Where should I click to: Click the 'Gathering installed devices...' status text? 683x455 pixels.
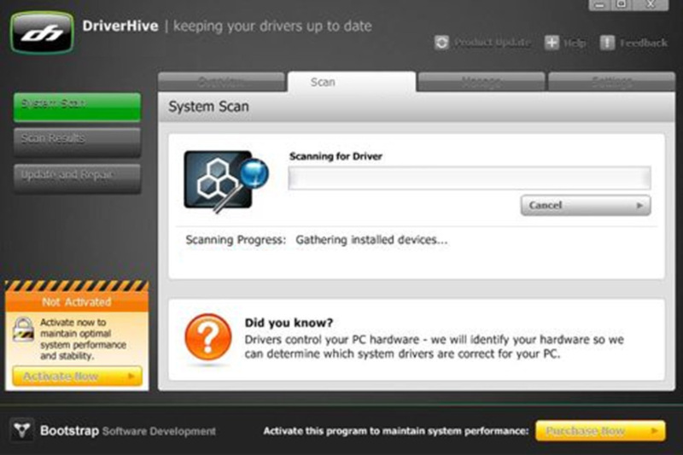(371, 240)
